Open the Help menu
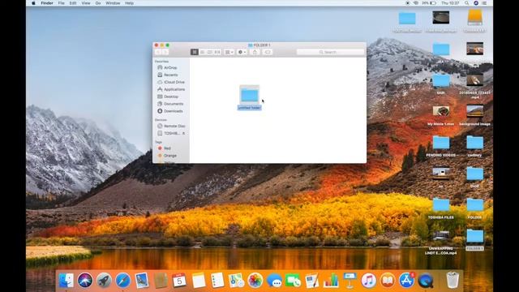 130,3
